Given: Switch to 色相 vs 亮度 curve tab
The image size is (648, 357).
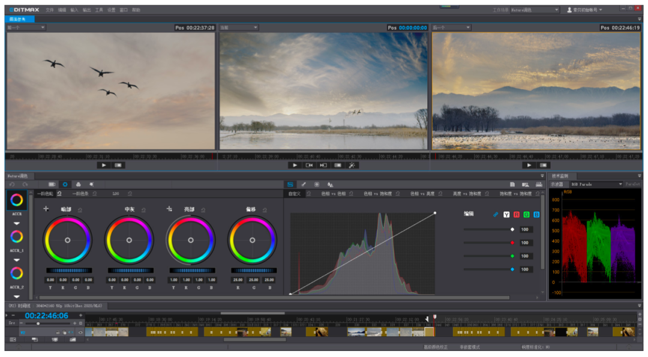Looking at the screenshot, I should (x=422, y=194).
